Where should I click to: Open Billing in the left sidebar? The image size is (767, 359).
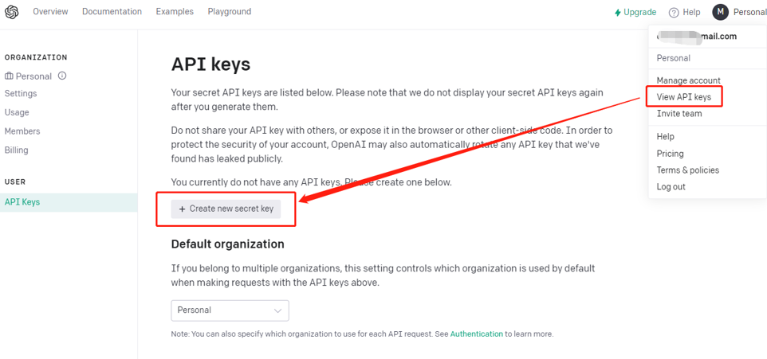tap(16, 150)
